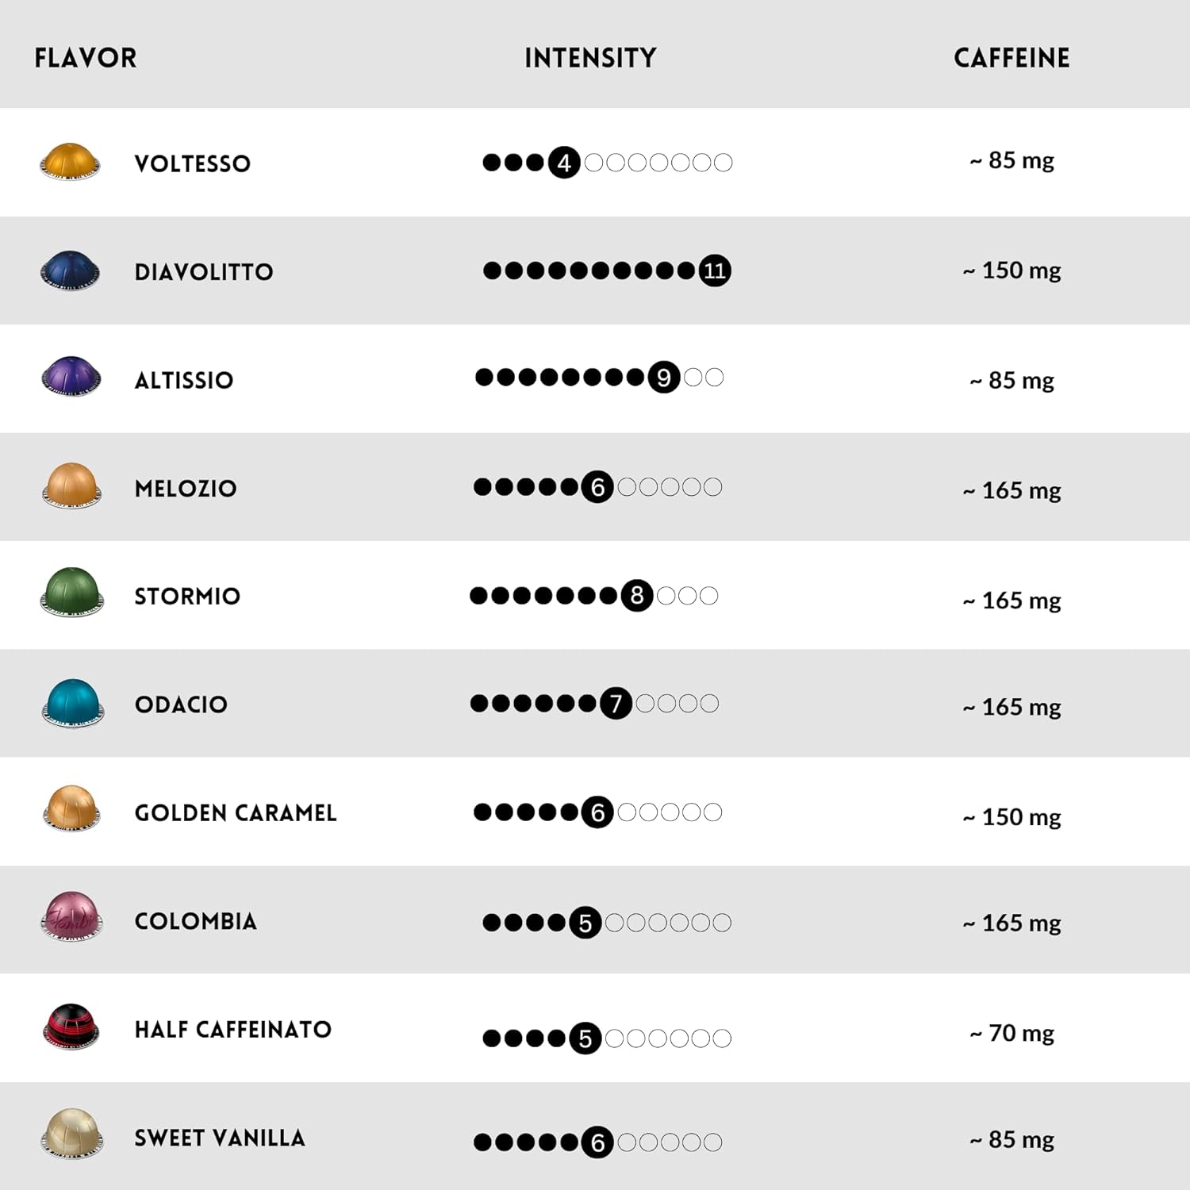Click the Stormio flavor name
1190x1190 pixels.
tap(187, 596)
